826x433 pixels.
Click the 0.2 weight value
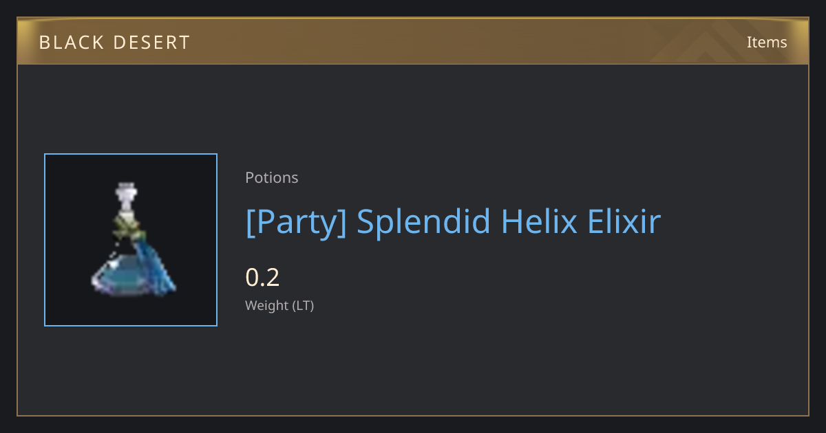[x=262, y=278]
